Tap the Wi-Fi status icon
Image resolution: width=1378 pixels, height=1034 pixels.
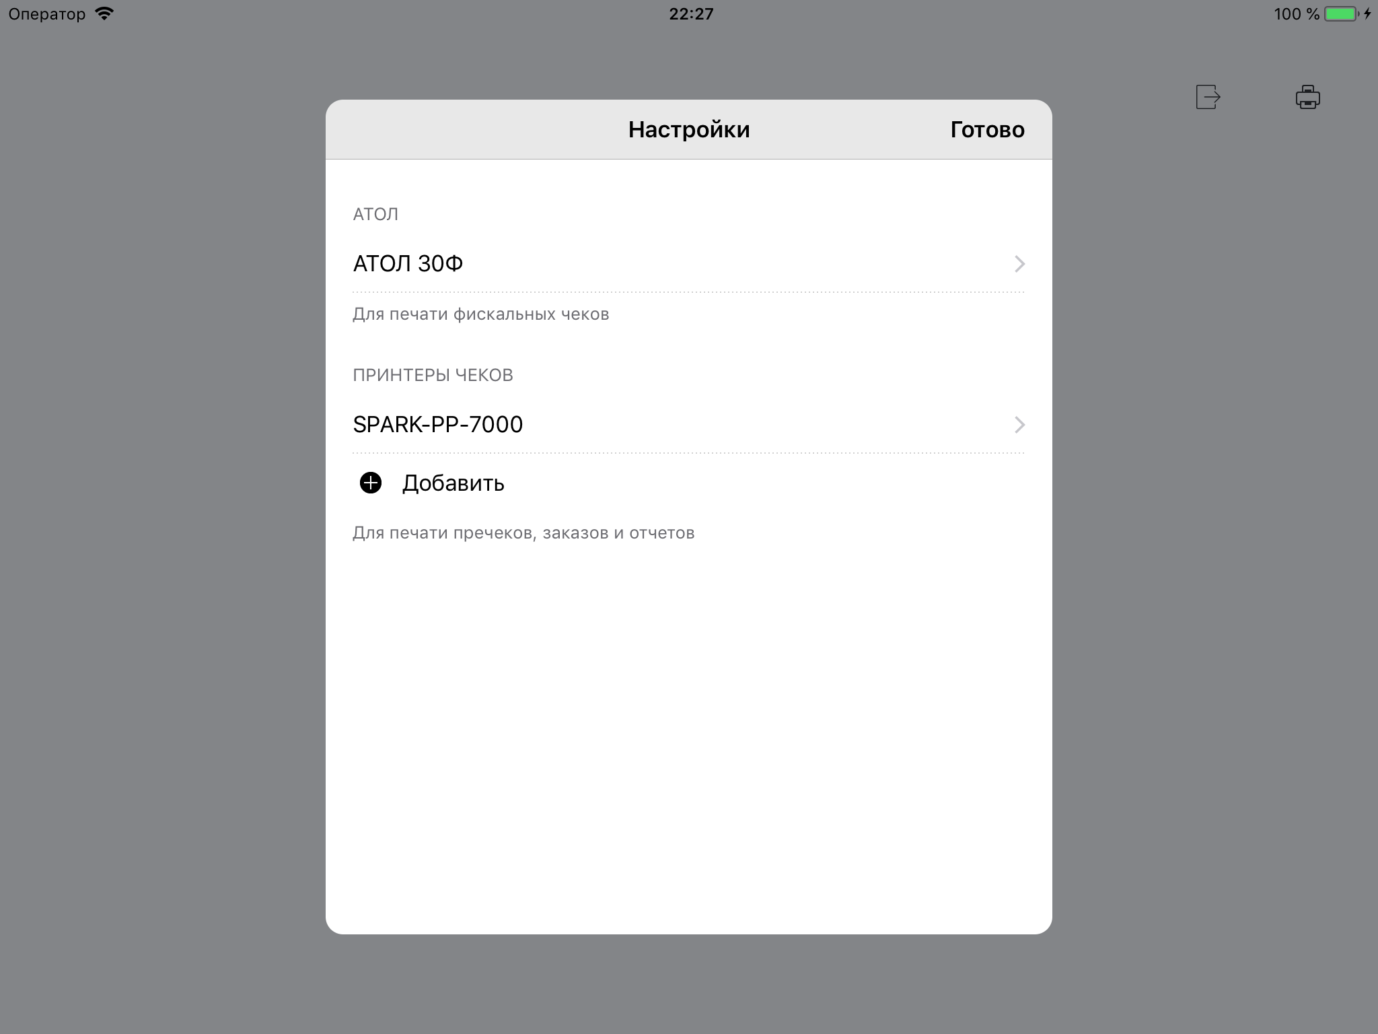tap(104, 13)
